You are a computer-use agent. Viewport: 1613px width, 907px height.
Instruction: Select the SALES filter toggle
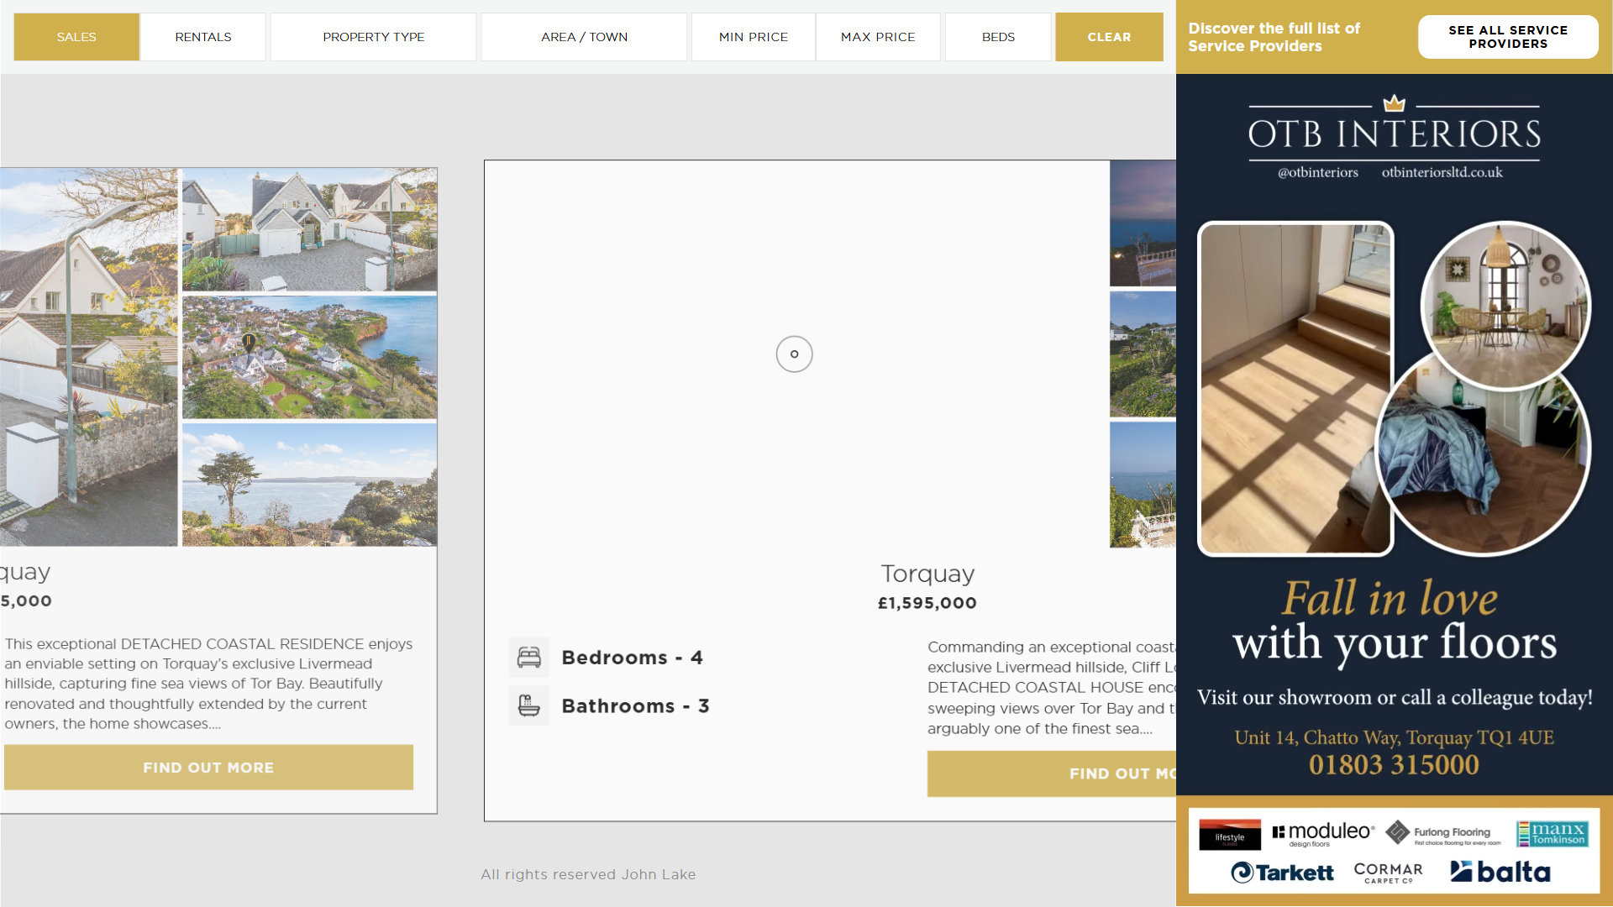click(x=76, y=37)
